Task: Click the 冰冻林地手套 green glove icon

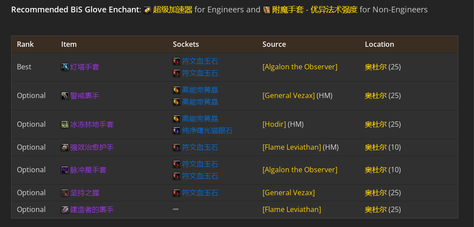Action: pos(65,125)
